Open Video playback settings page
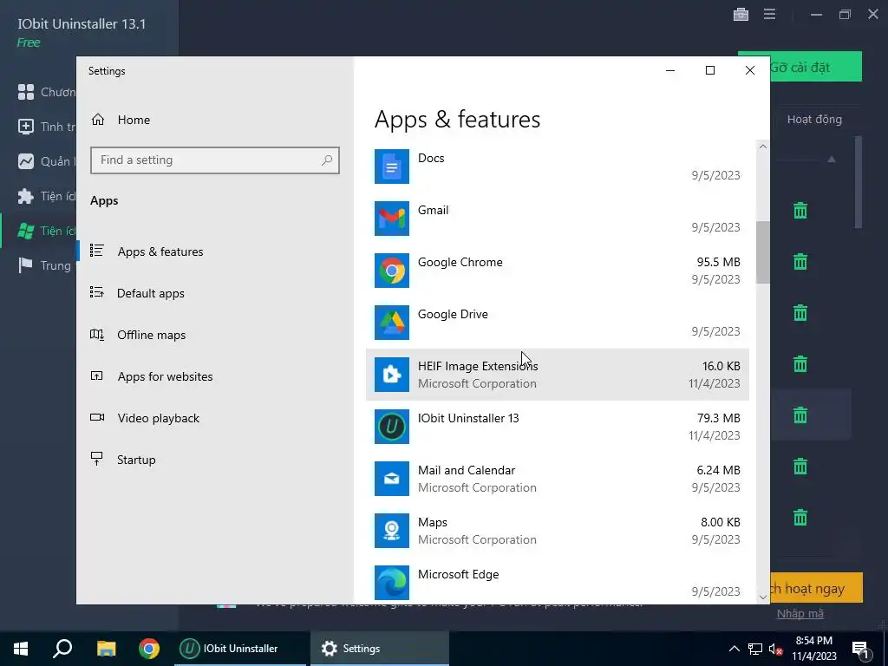 158,418
